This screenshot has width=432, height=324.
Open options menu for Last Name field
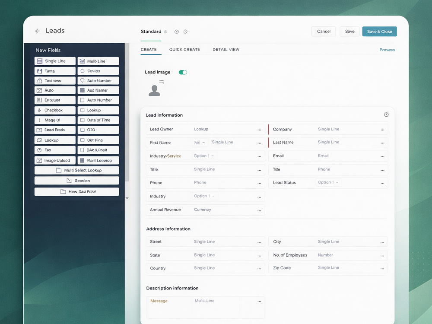382,143
